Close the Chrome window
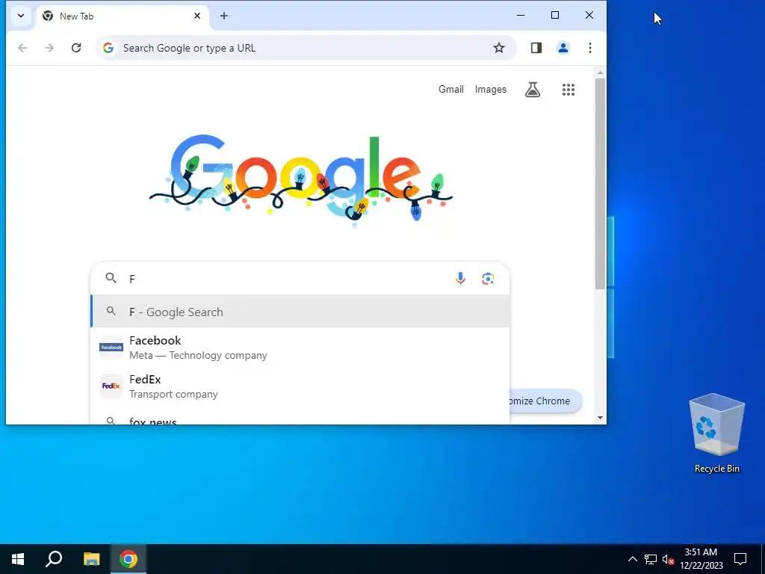The image size is (765, 574). point(589,15)
